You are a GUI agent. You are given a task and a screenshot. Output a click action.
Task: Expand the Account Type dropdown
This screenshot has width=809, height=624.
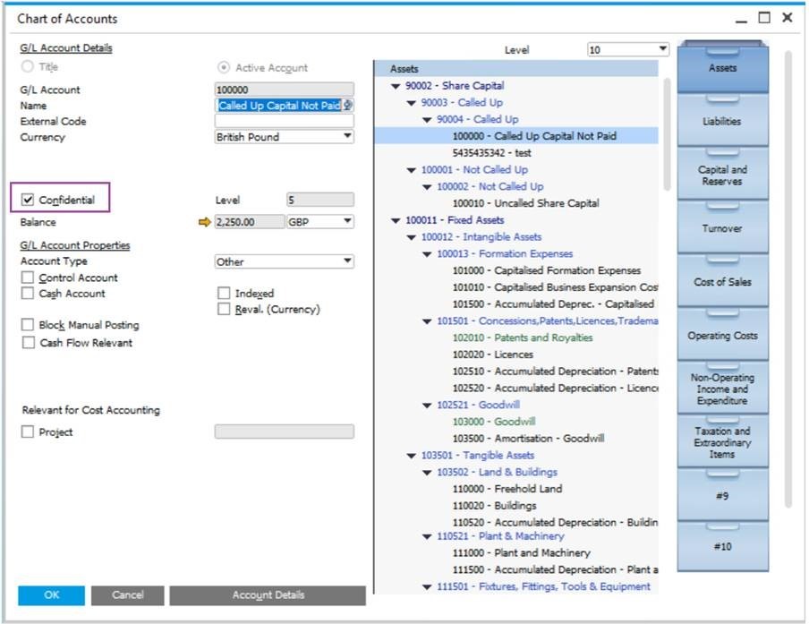tap(347, 261)
